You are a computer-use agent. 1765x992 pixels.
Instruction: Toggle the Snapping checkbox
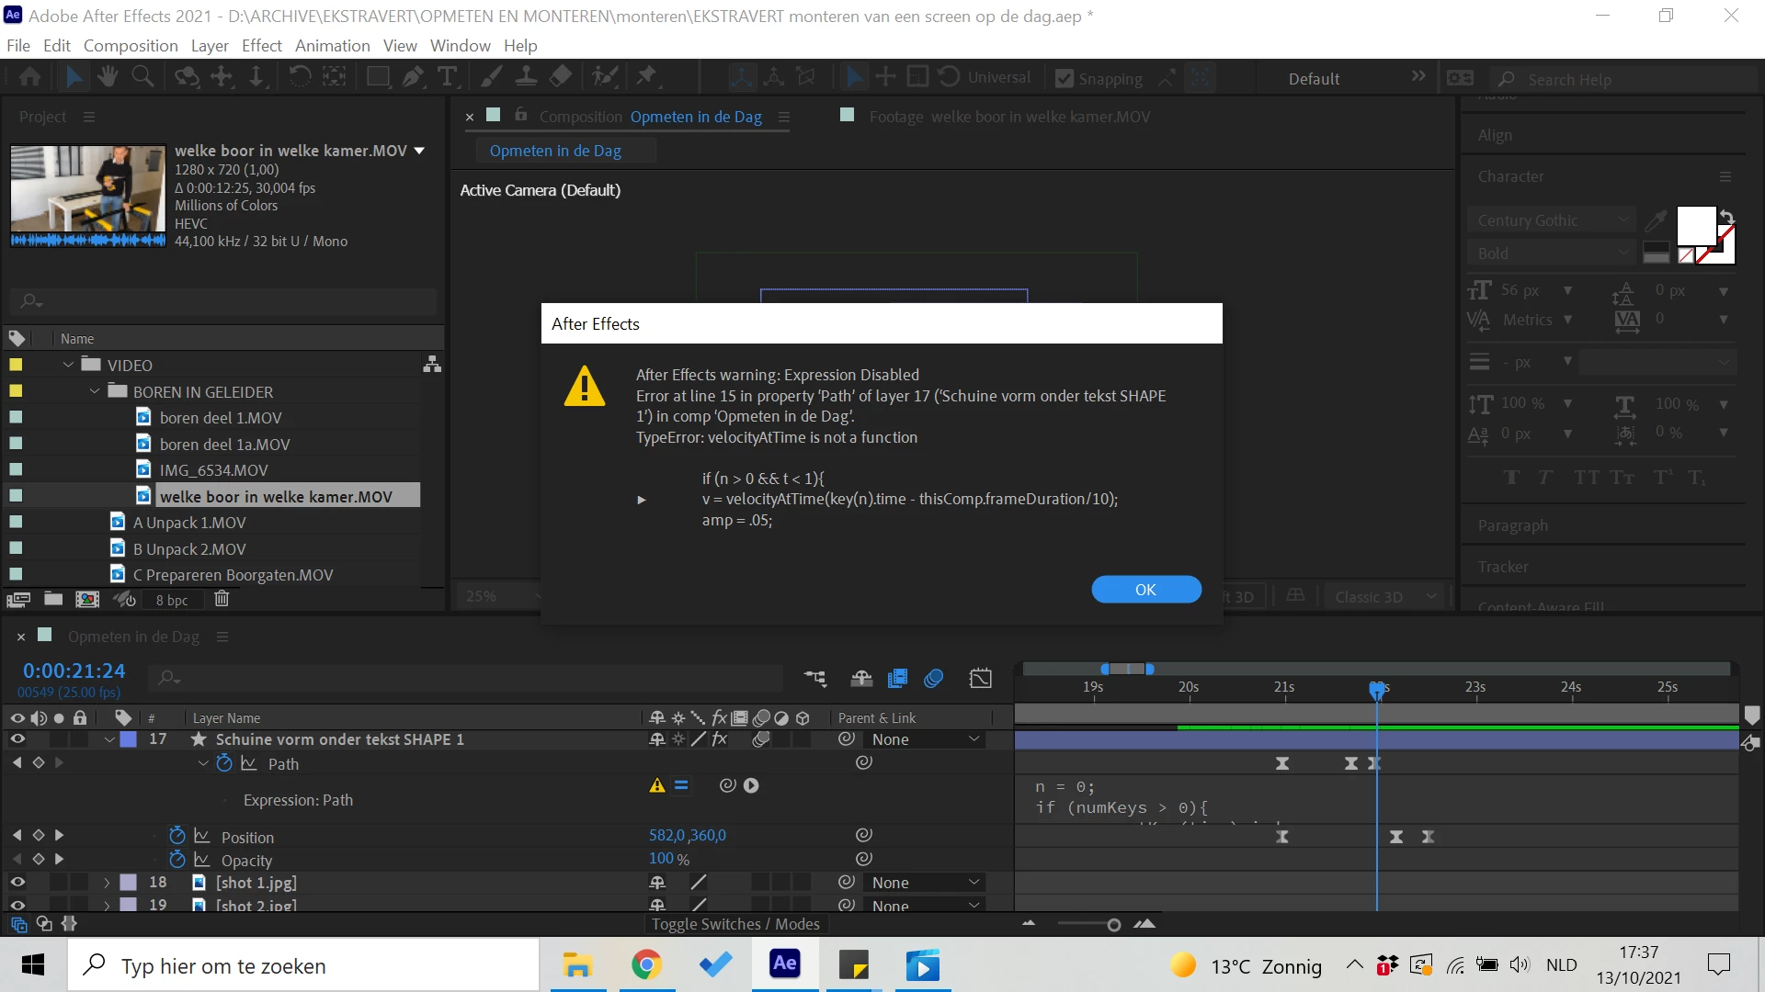(x=1065, y=79)
